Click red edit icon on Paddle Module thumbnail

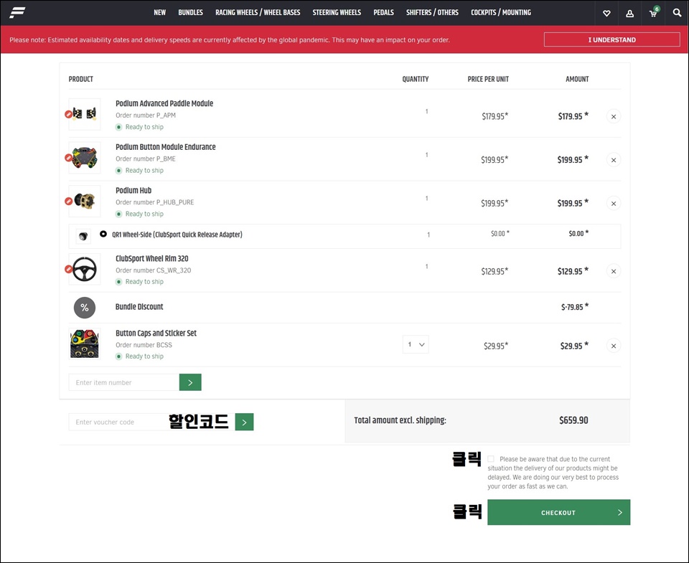click(69, 114)
